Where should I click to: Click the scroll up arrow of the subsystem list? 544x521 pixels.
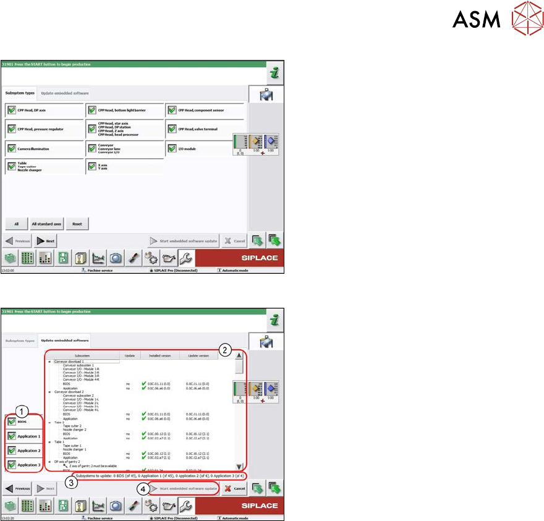pyautogui.click(x=239, y=355)
